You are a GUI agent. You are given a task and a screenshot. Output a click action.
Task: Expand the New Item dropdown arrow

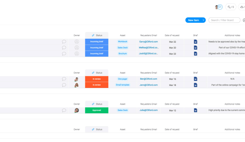(x=204, y=20)
